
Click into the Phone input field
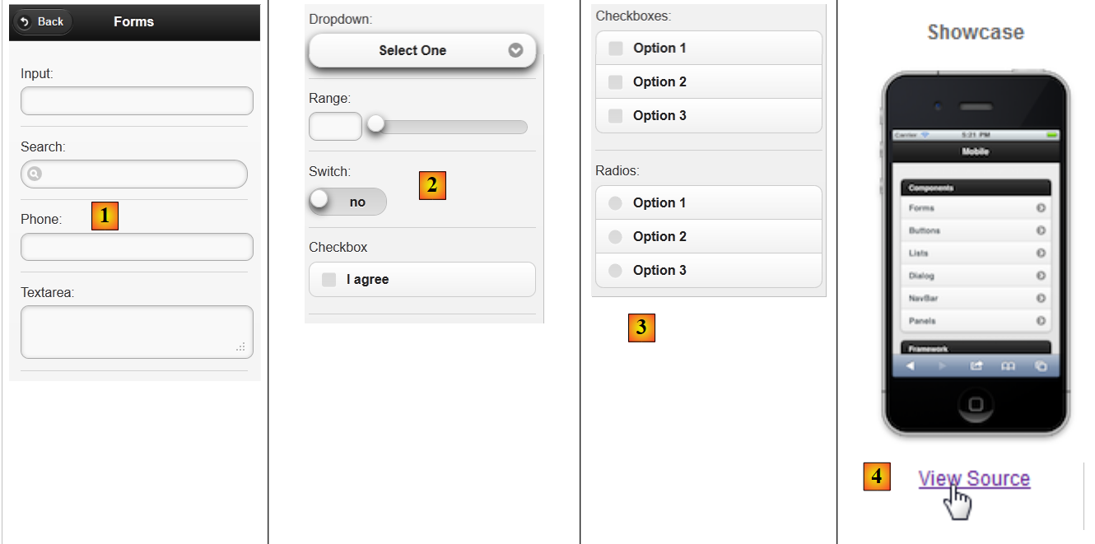tap(137, 247)
